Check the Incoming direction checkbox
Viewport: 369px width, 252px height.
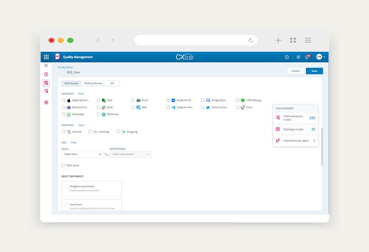[90, 132]
